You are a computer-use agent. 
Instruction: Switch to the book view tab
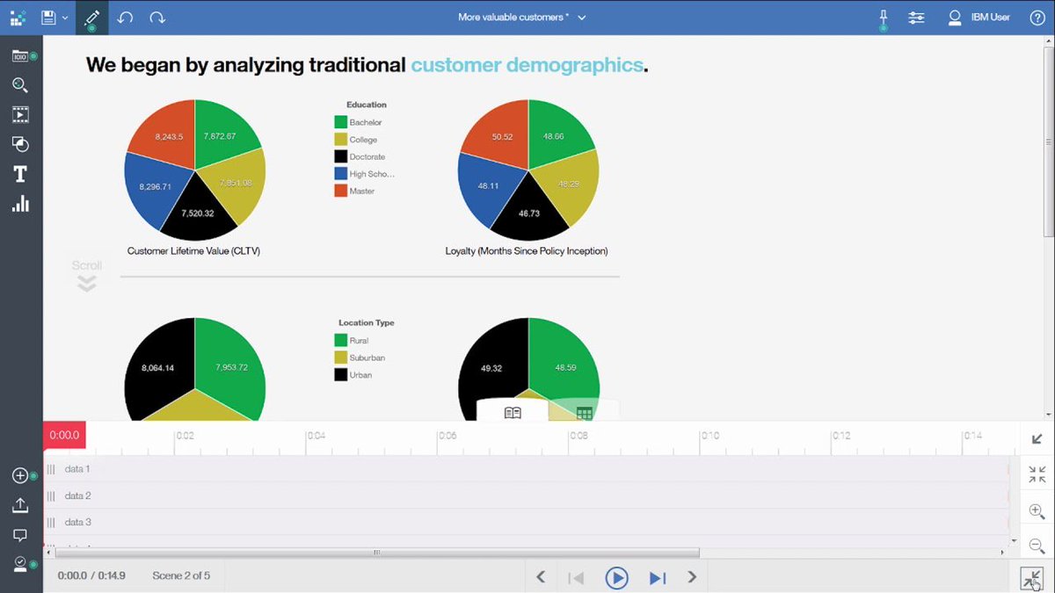(x=513, y=412)
